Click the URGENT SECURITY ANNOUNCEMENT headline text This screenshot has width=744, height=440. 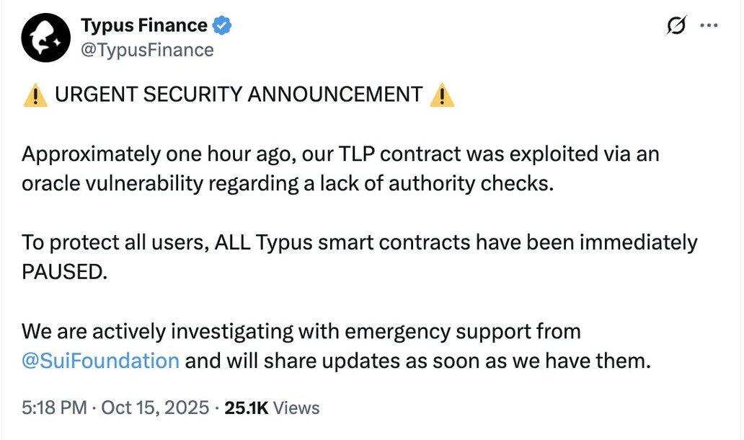coord(239,95)
